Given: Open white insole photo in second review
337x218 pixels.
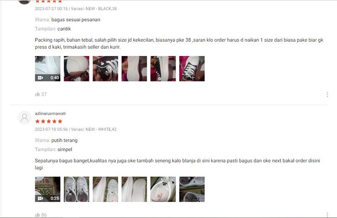Looking at the screenshot, I should (x=134, y=189).
